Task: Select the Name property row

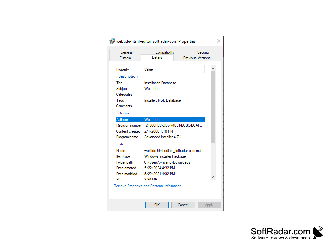Action: click(160, 151)
